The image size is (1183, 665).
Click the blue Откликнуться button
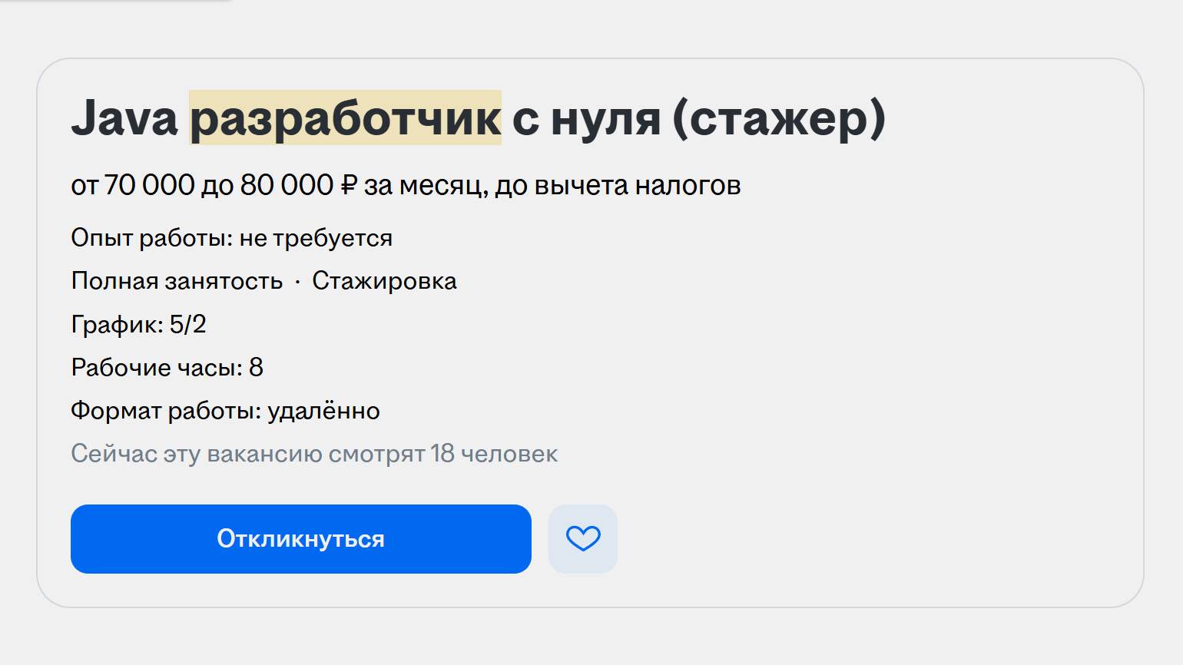click(x=300, y=539)
